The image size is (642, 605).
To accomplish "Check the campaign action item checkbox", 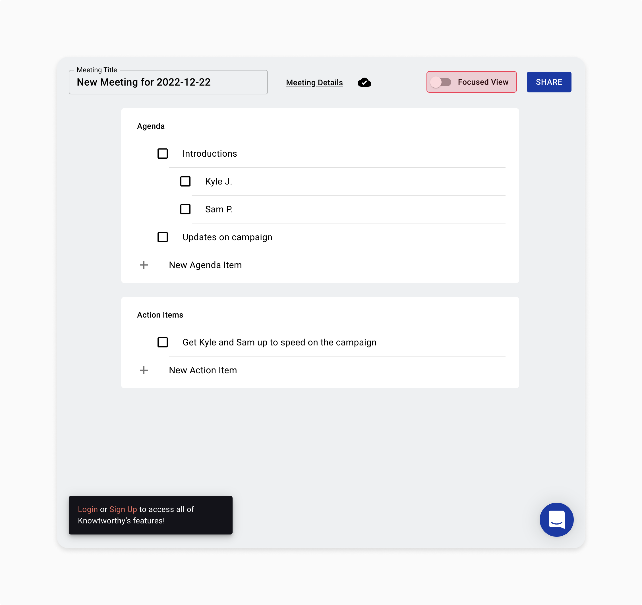I will [163, 342].
